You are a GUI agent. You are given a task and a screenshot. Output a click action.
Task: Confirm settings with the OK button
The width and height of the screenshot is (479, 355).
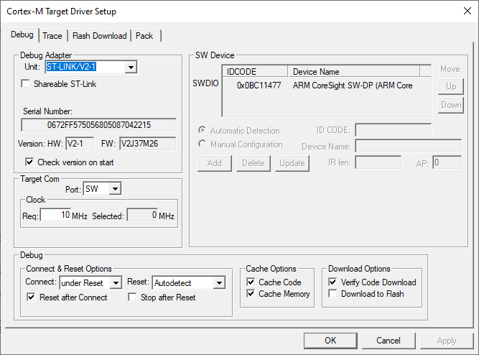[330, 341]
